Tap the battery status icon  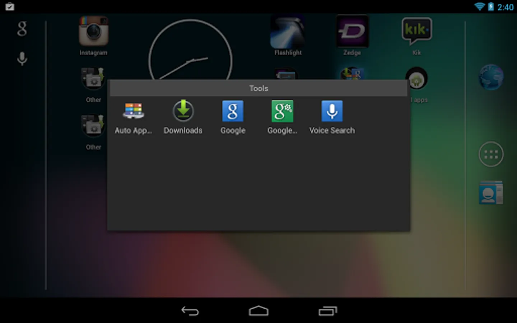[491, 6]
